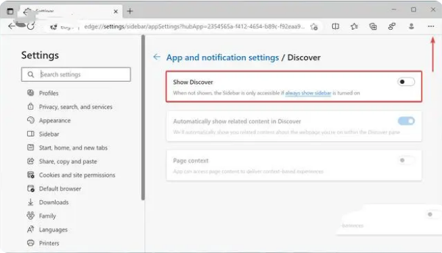The image size is (442, 253).
Task: Click the settings navigation scrollbar
Action: [x=143, y=118]
